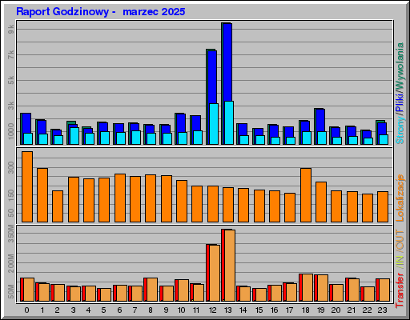The width and height of the screenshot is (410, 320).
Task: Click the orange Lokalizacje bar at hour 12
Action: pos(213,204)
